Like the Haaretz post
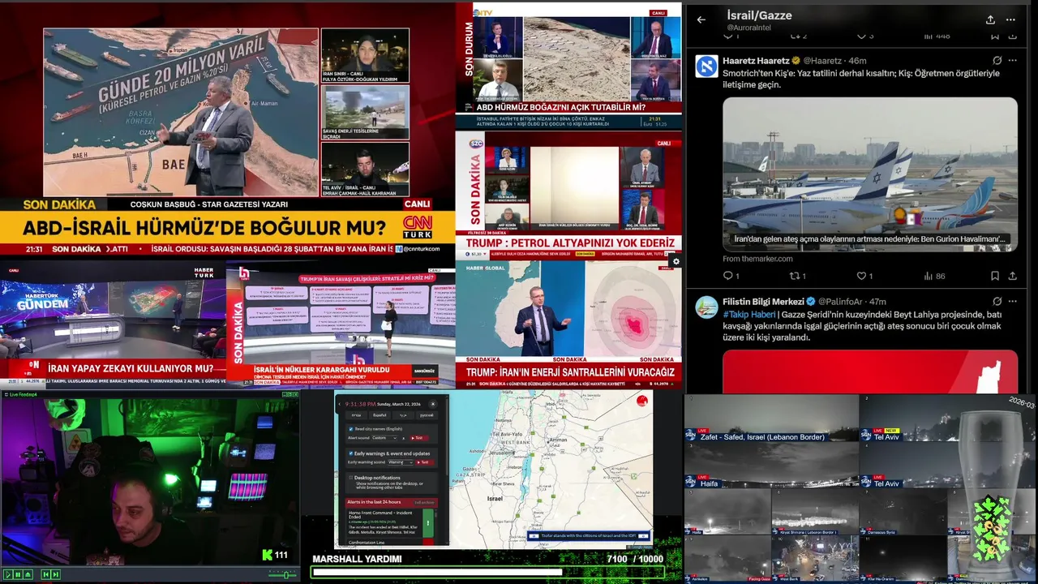The width and height of the screenshot is (1038, 584). [x=864, y=276]
